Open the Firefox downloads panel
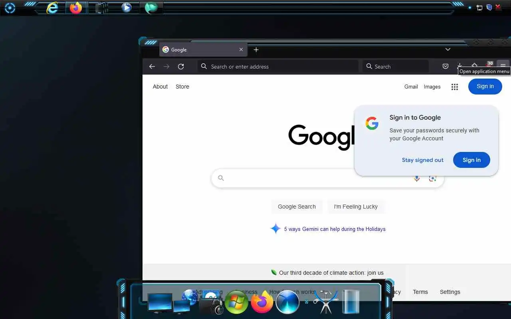The width and height of the screenshot is (511, 319). (x=460, y=65)
